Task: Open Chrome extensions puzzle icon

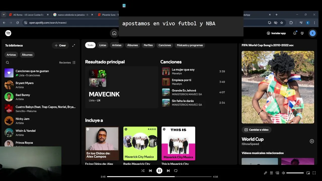Action: (x=291, y=23)
